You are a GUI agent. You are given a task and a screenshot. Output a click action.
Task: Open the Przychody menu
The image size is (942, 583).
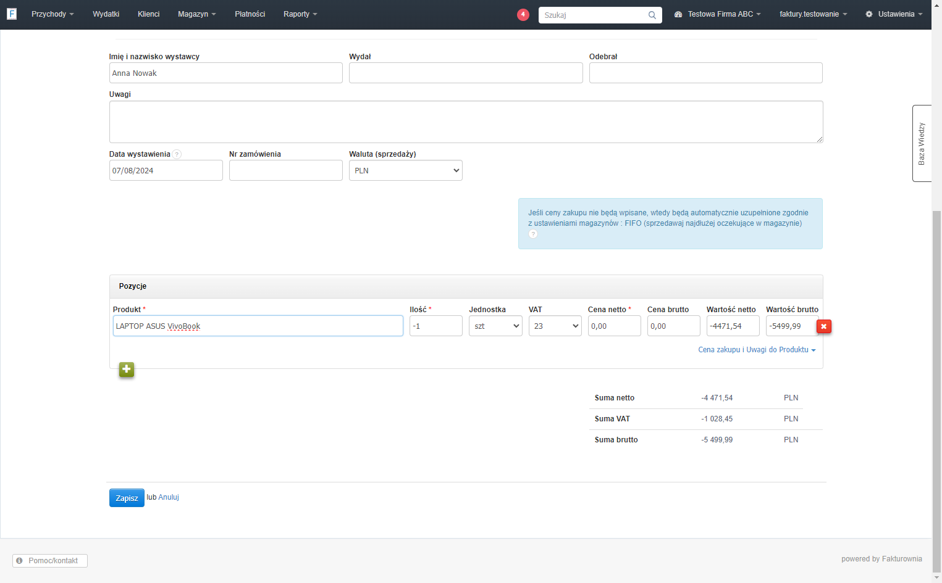point(53,14)
